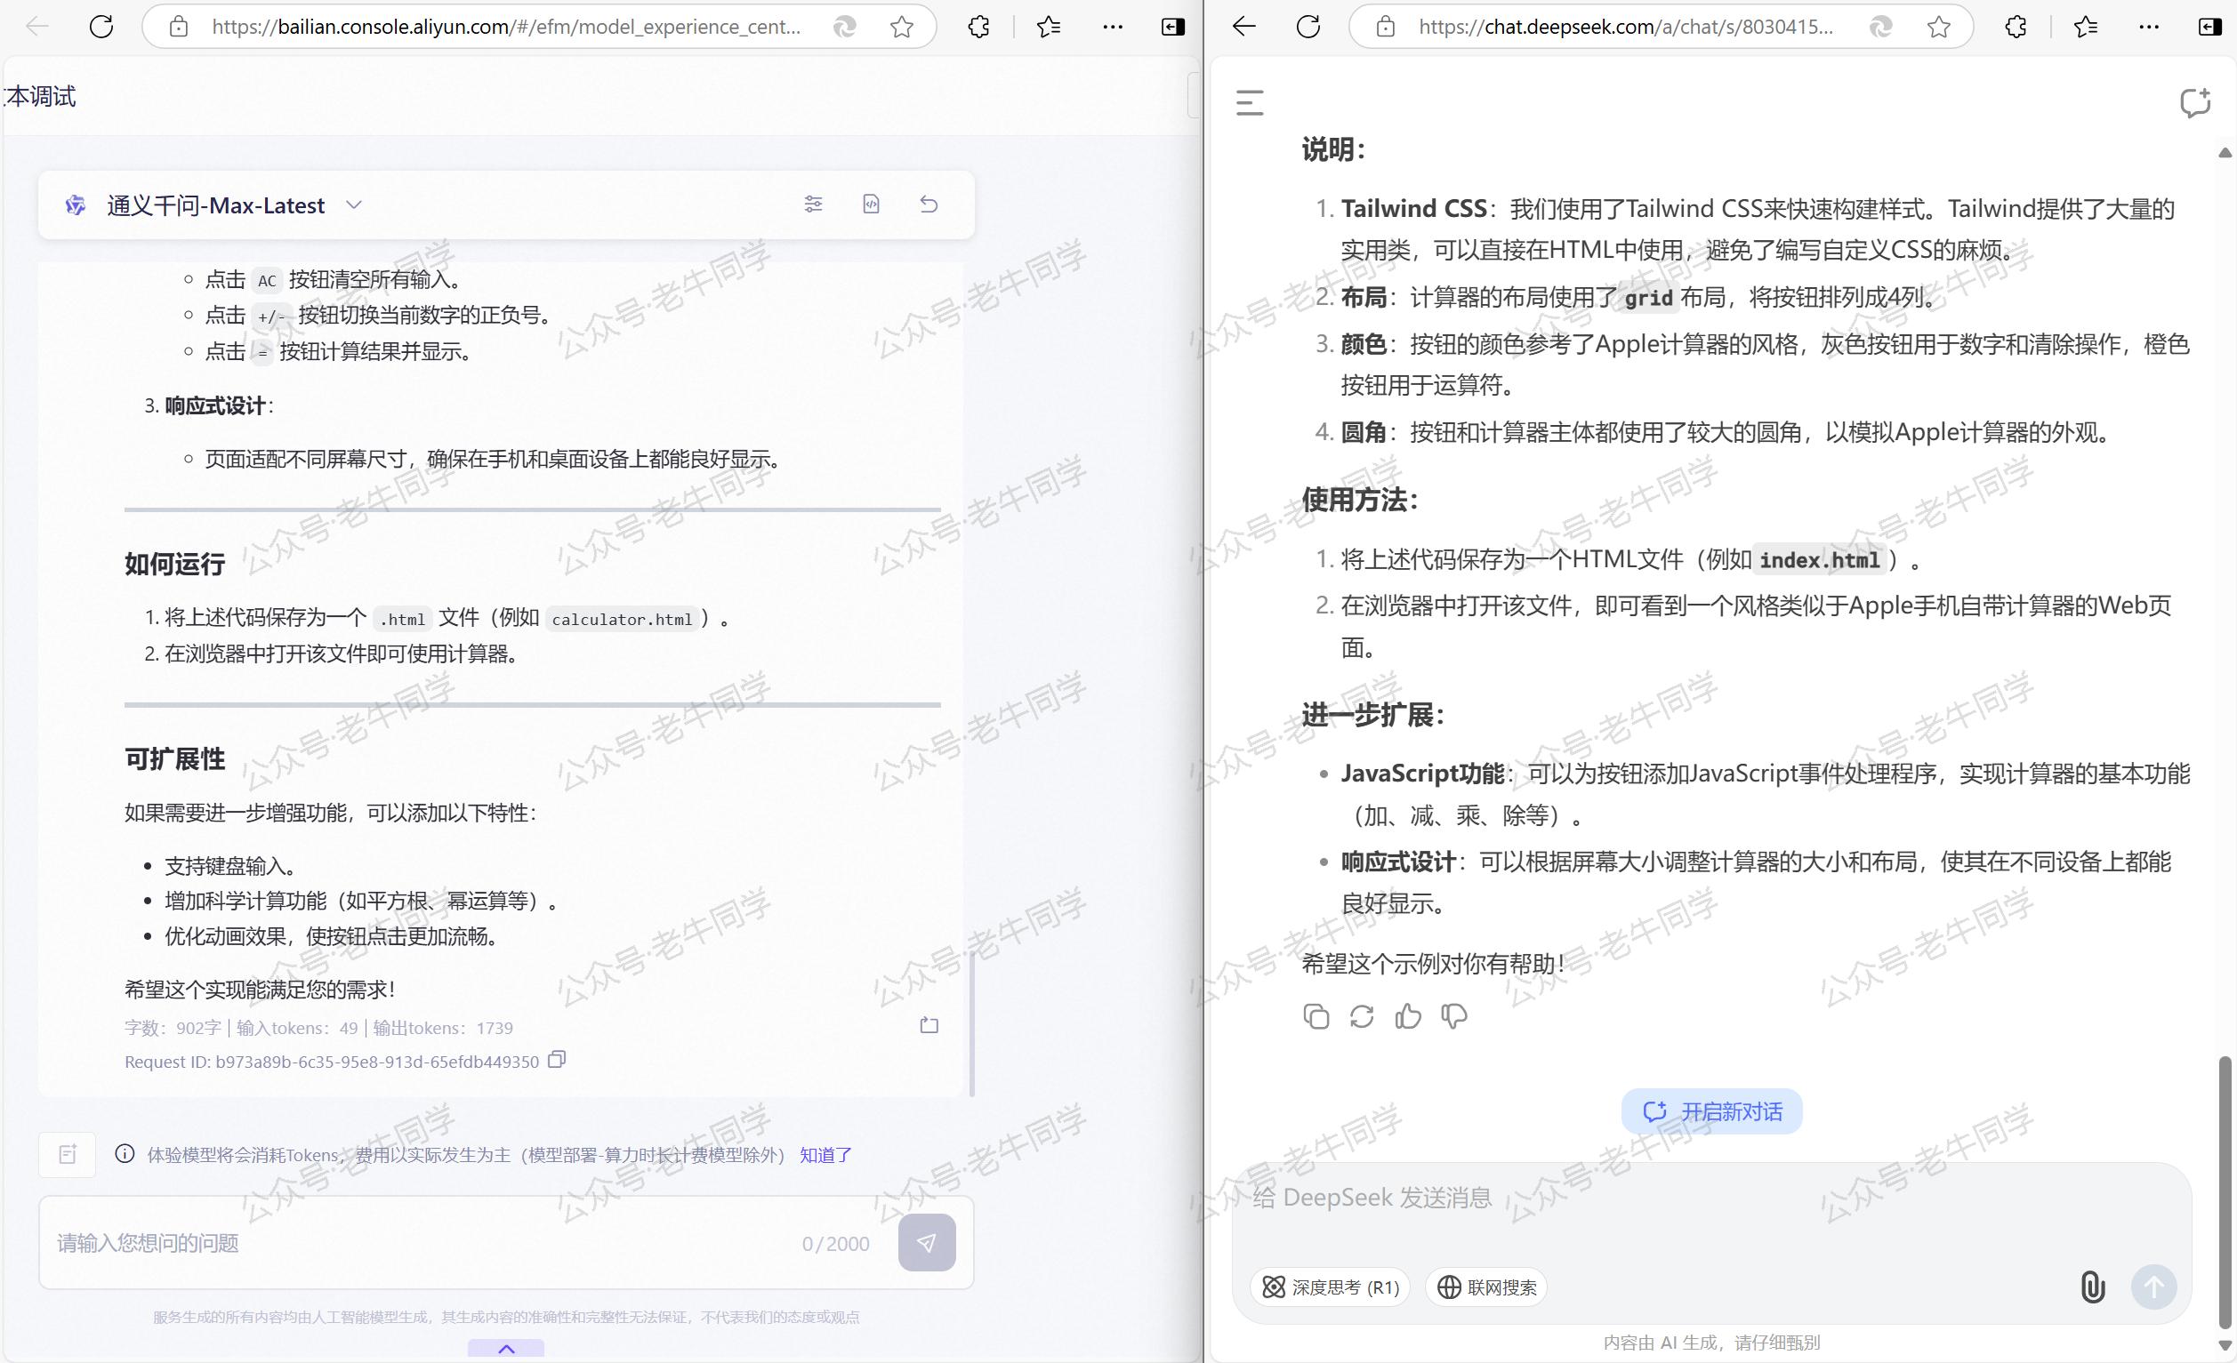The width and height of the screenshot is (2237, 1363).
Task: Reload the DeepSeek browser page
Action: pyautogui.click(x=1308, y=28)
